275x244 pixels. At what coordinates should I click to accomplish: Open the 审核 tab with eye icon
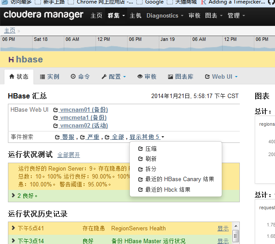(x=147, y=77)
